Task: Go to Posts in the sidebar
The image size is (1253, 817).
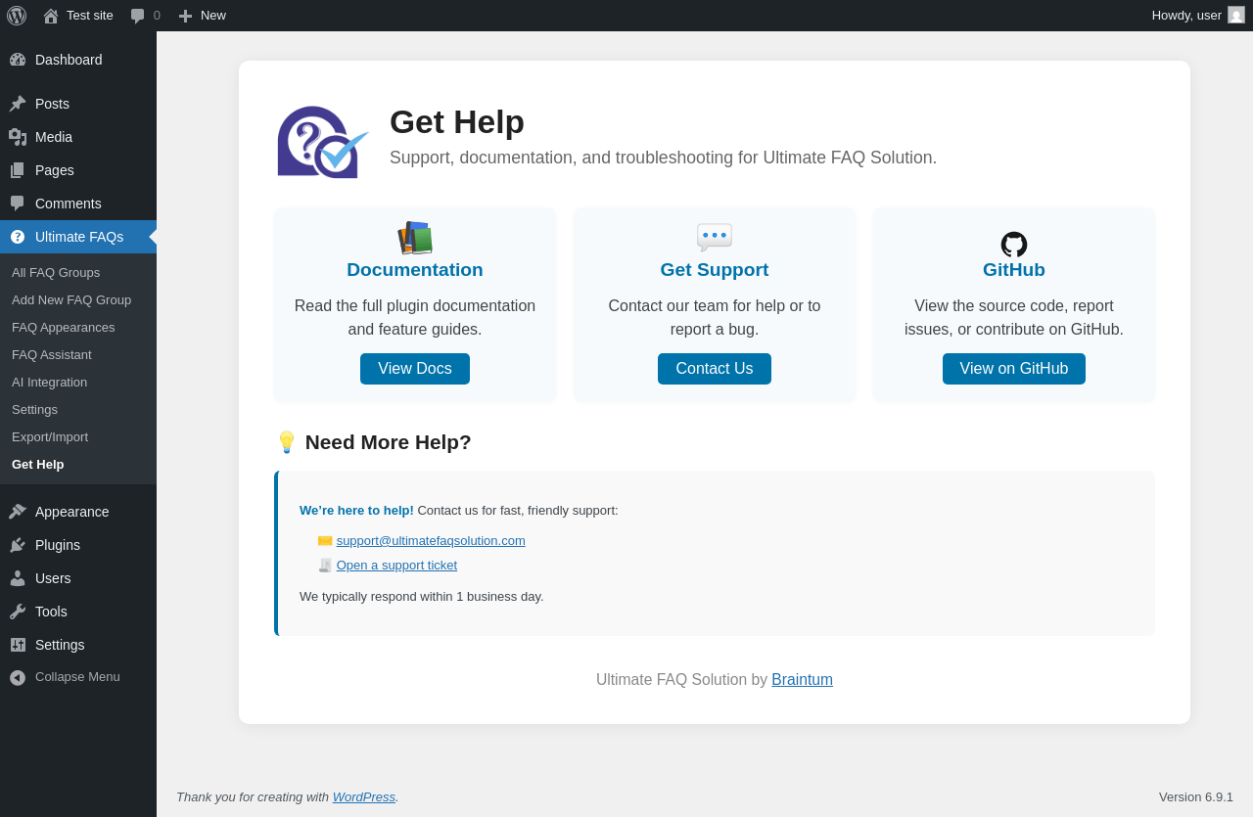Action: coord(78,104)
